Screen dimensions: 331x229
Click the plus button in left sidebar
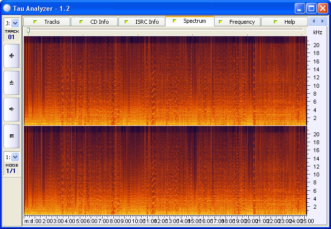pos(11,56)
